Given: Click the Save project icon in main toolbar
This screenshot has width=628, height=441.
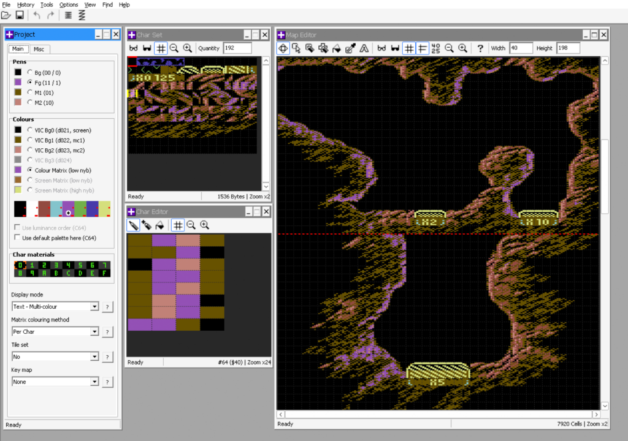Looking at the screenshot, I should [20, 15].
